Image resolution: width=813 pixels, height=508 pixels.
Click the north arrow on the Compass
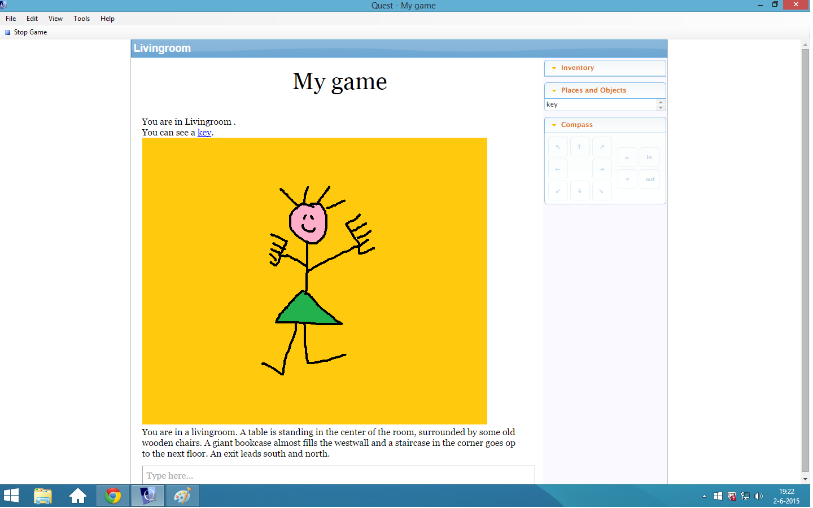coord(580,146)
